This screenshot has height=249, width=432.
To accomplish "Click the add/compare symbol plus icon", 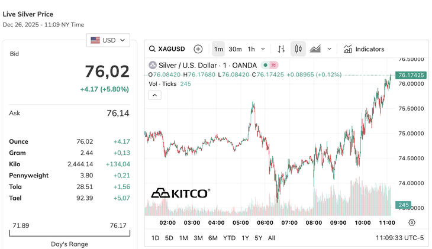I will (x=198, y=49).
